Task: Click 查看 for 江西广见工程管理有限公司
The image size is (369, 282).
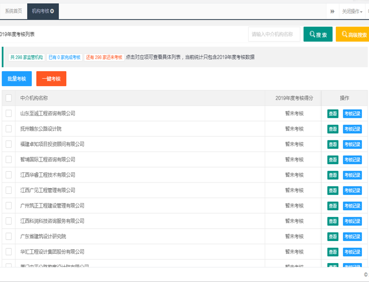Action: tap(333, 190)
